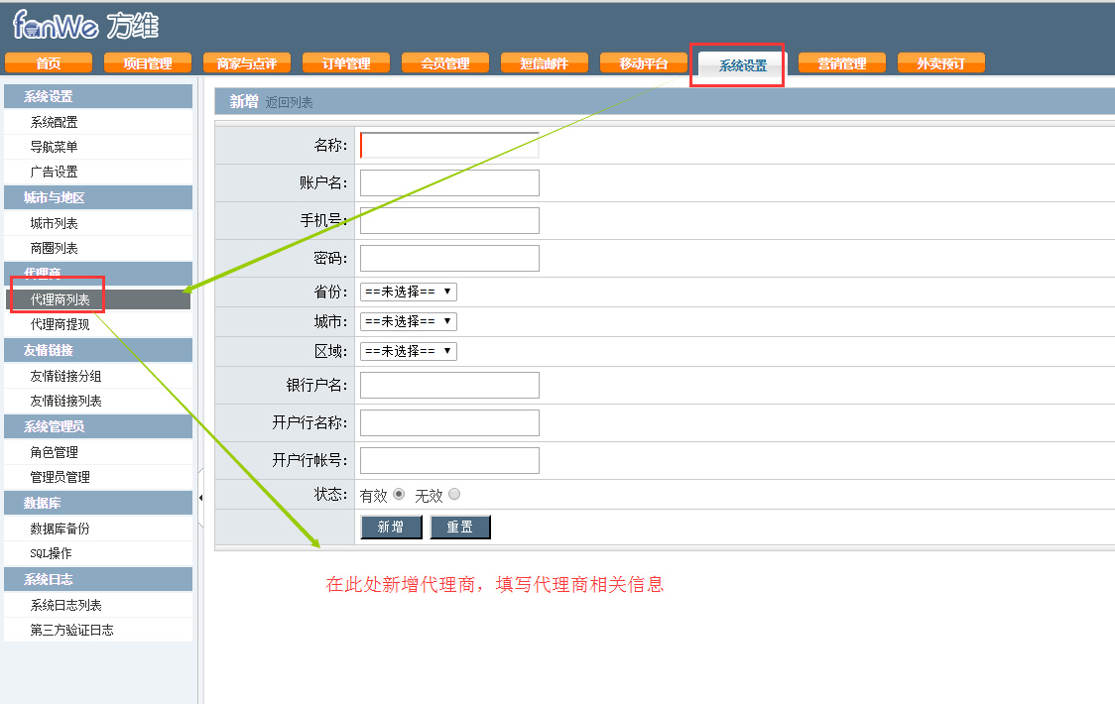Screen dimensions: 1115x704
Task: Open the 区域 dropdown
Action: tap(408, 351)
